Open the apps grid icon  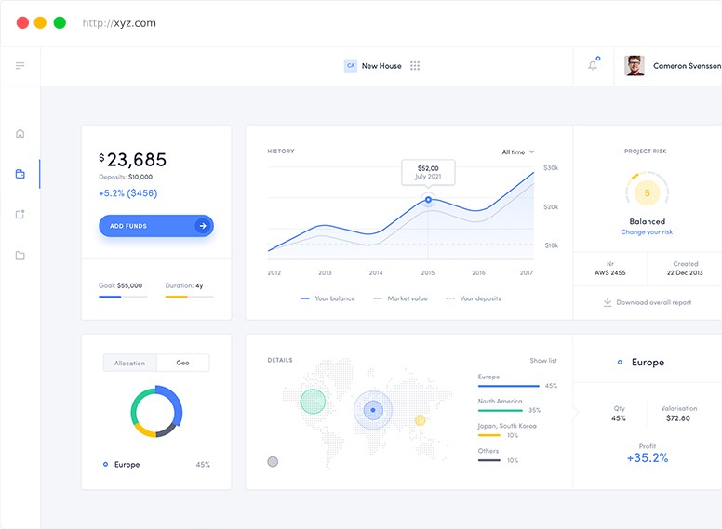[x=415, y=66]
